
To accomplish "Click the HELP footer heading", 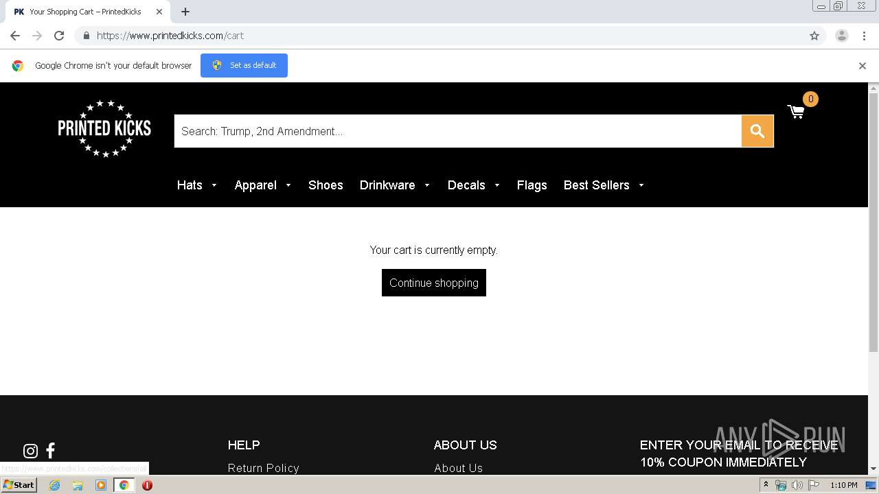I will (x=244, y=445).
